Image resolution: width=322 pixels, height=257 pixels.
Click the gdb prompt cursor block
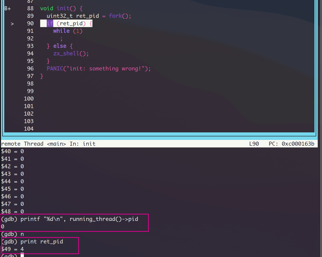point(22,255)
